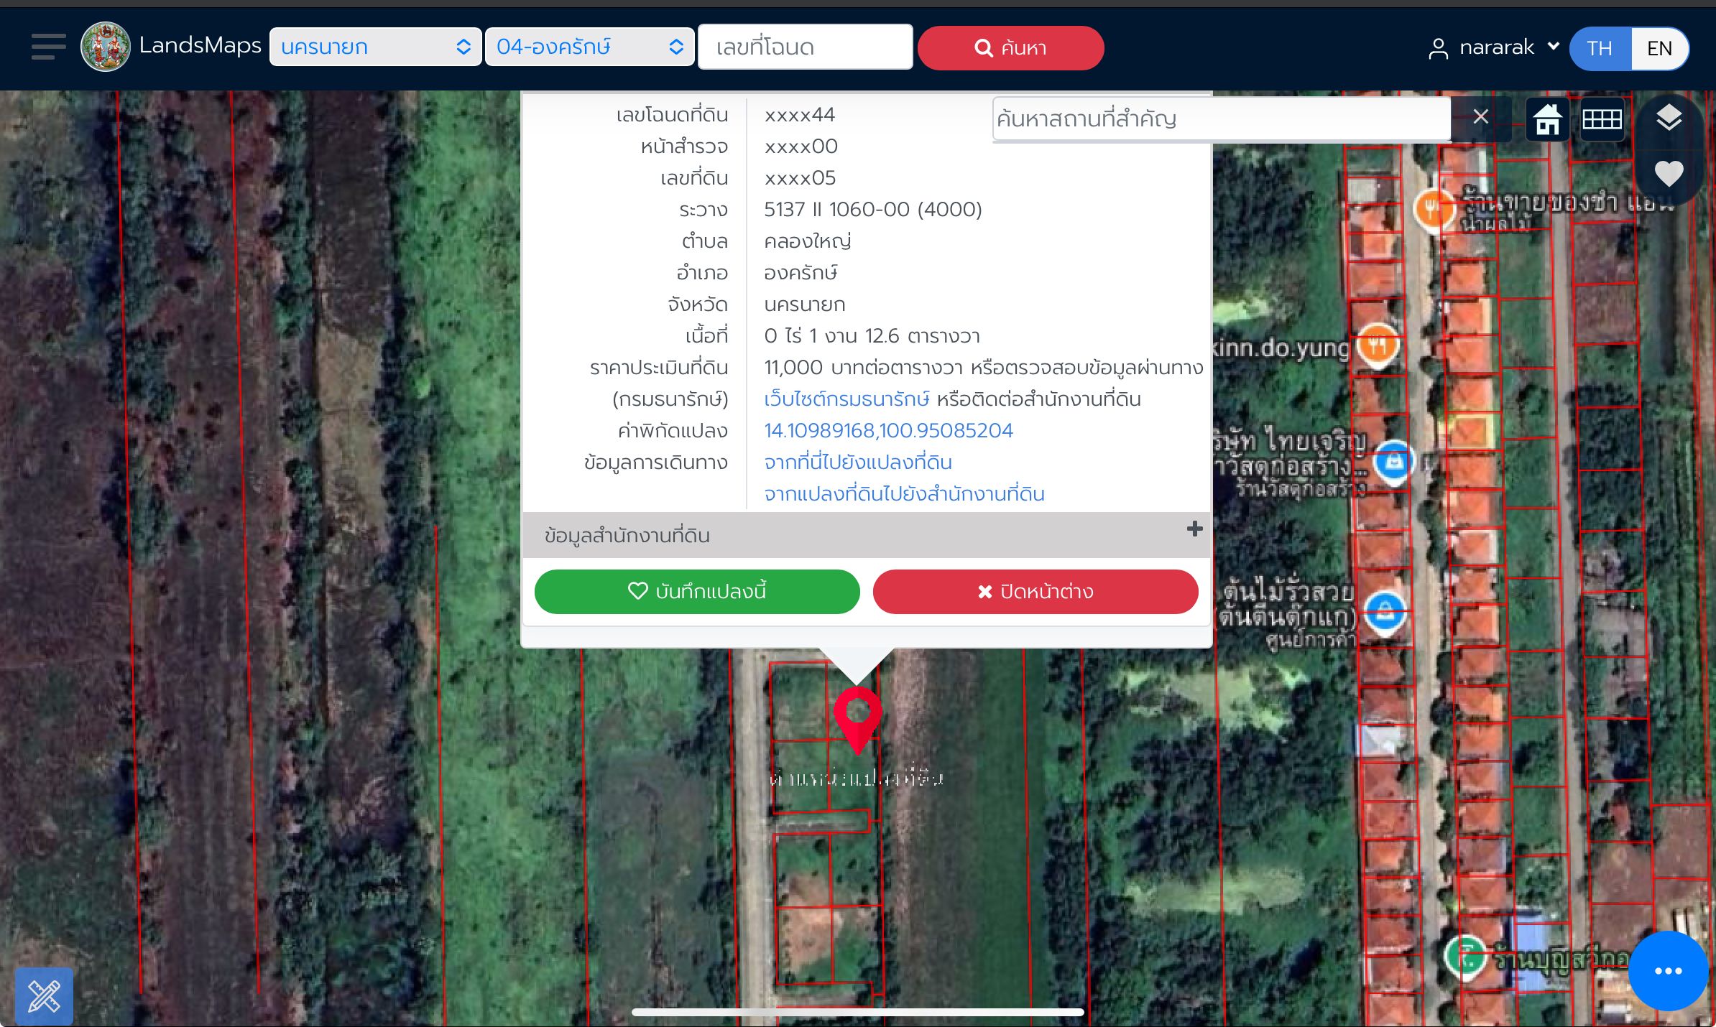Switch language to EN
The height and width of the screenshot is (1027, 1716).
[1659, 48]
